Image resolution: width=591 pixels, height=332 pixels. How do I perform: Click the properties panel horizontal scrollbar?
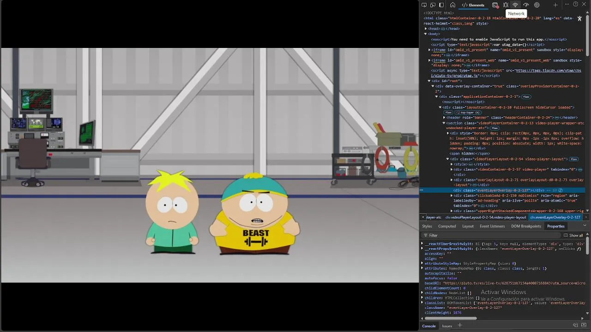coord(451,318)
